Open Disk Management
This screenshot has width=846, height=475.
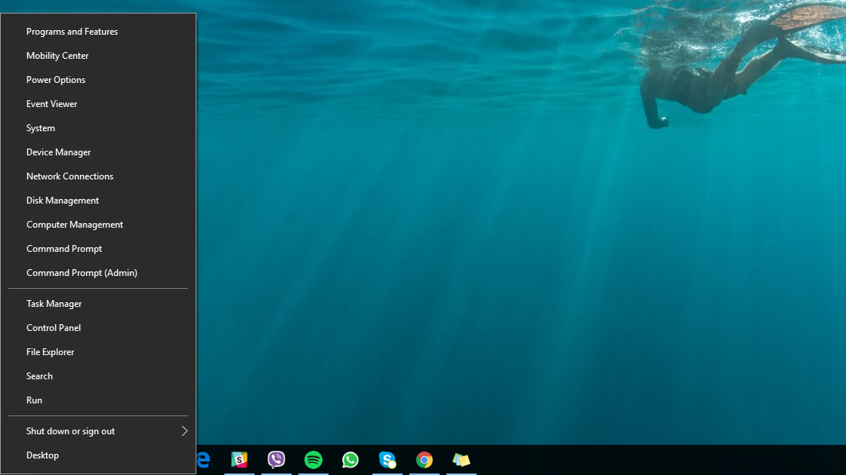point(63,201)
